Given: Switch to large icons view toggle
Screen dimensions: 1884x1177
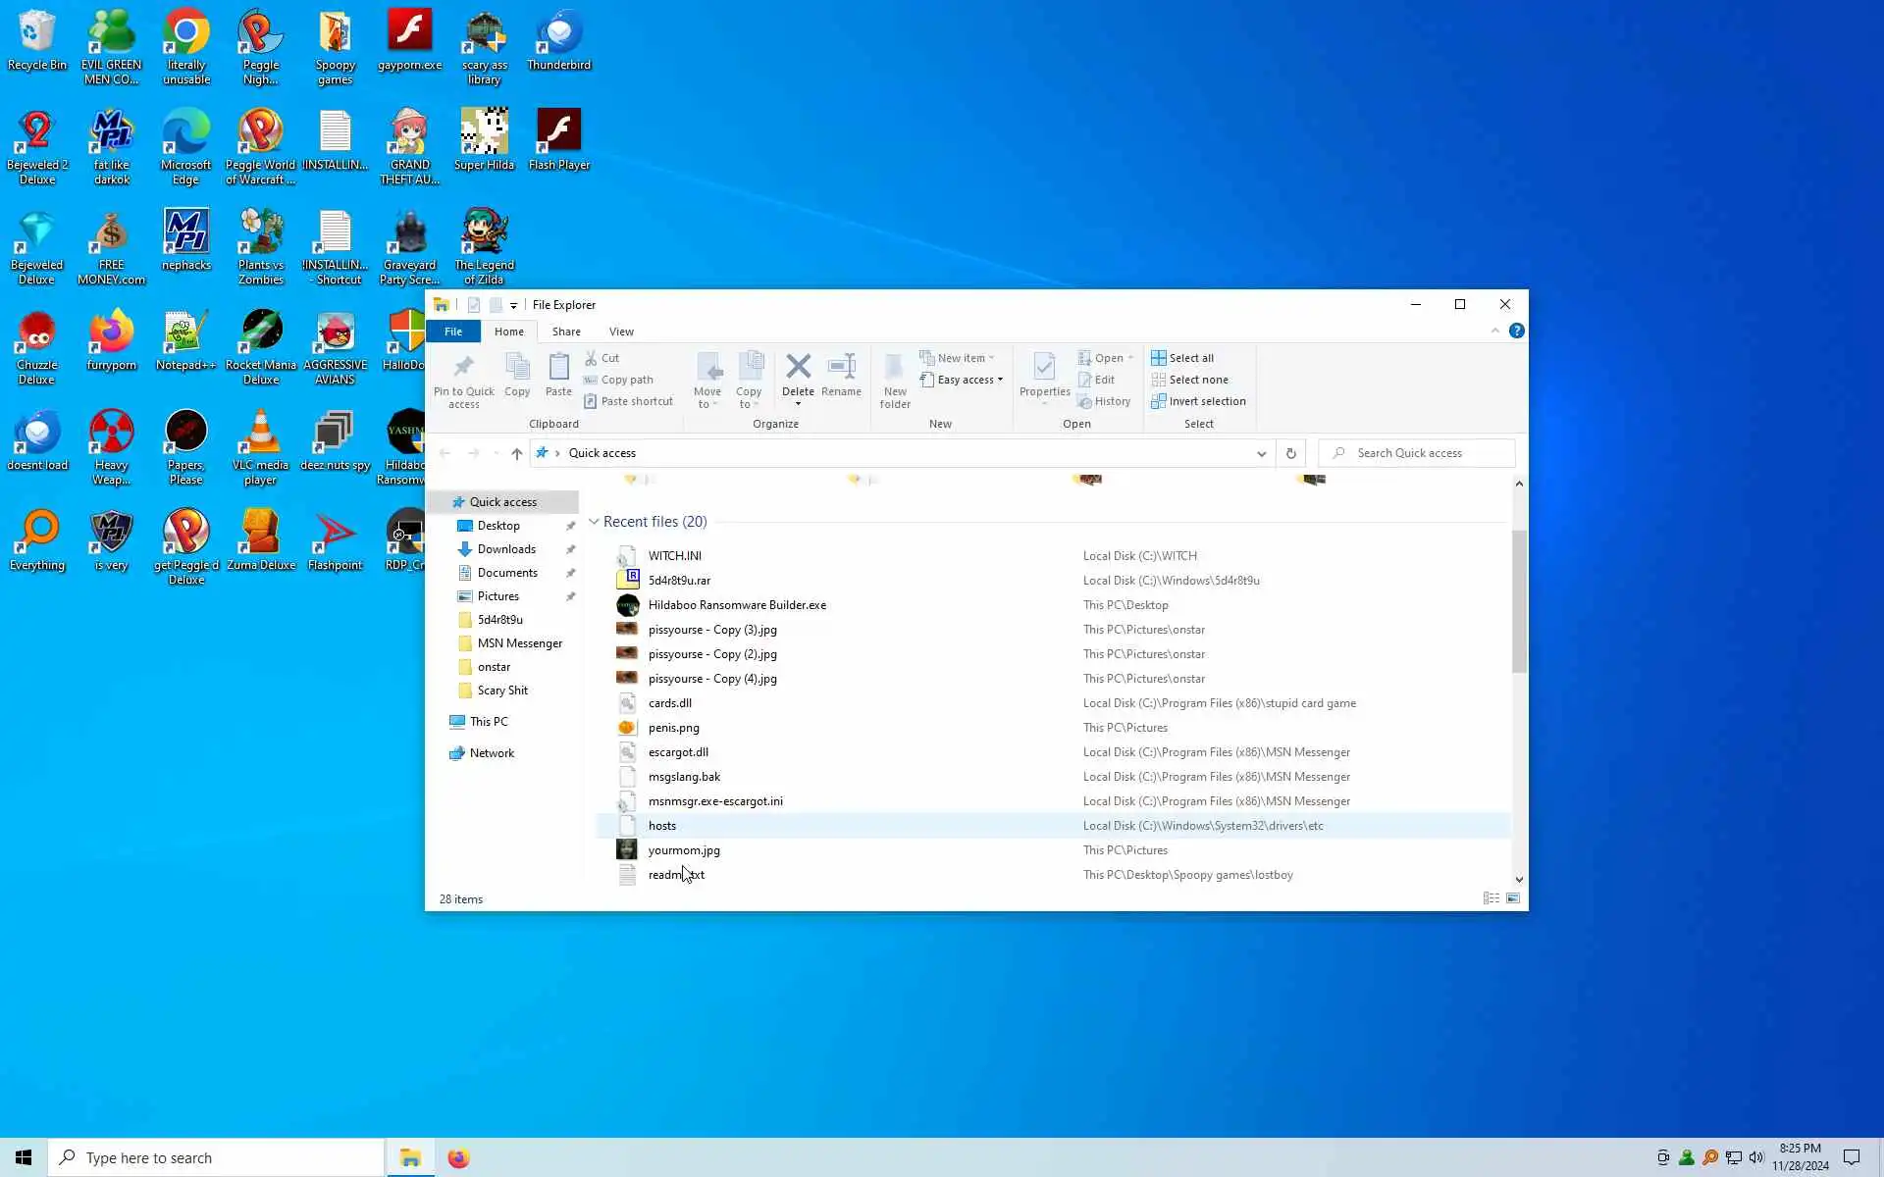Looking at the screenshot, I should click(x=1513, y=898).
